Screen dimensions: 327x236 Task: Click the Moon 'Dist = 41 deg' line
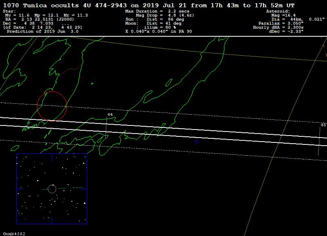tap(164, 23)
